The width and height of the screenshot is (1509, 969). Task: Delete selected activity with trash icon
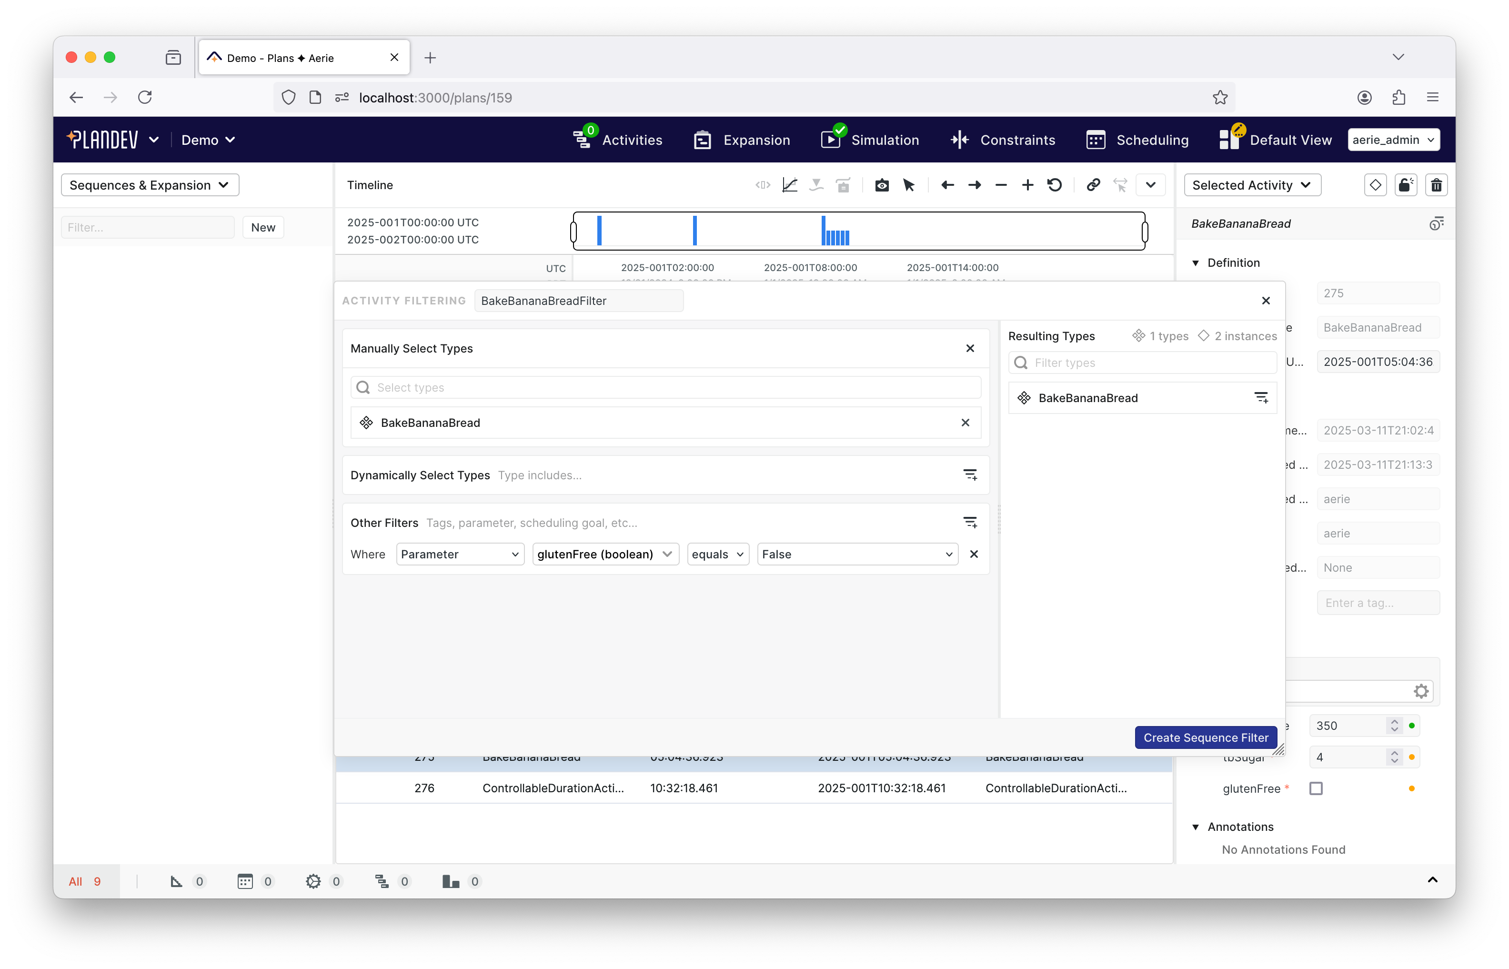tap(1437, 184)
